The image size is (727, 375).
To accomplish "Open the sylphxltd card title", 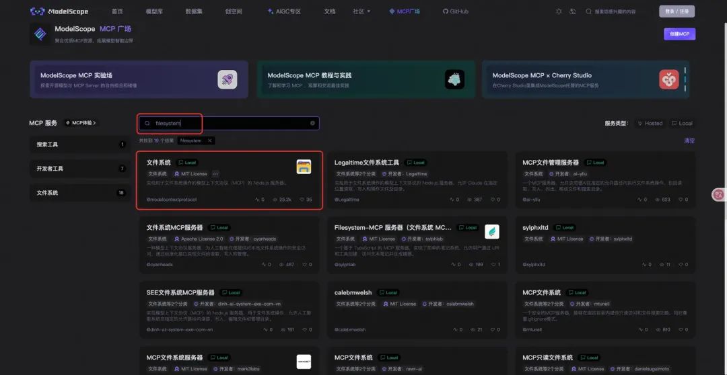I will (x=536, y=227).
